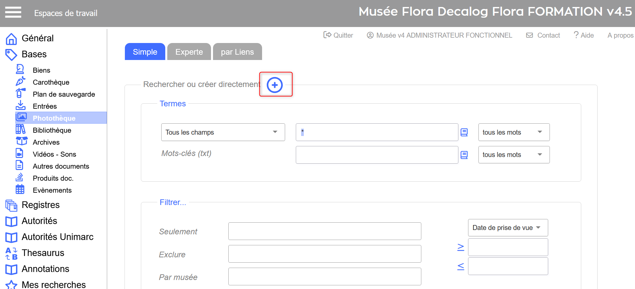Click the Quitter link

(338, 35)
